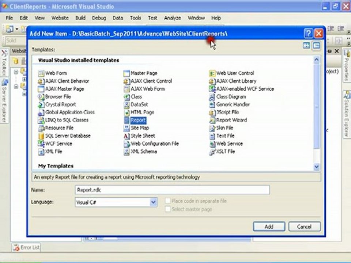Pick the LINQ to SQL Classes icon
This screenshot has width=351, height=263.
pos(41,120)
